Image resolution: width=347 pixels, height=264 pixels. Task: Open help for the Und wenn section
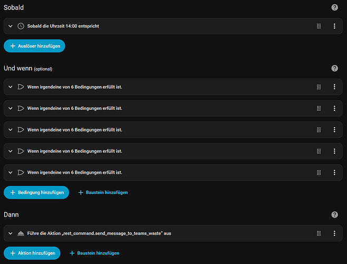pyautogui.click(x=334, y=68)
